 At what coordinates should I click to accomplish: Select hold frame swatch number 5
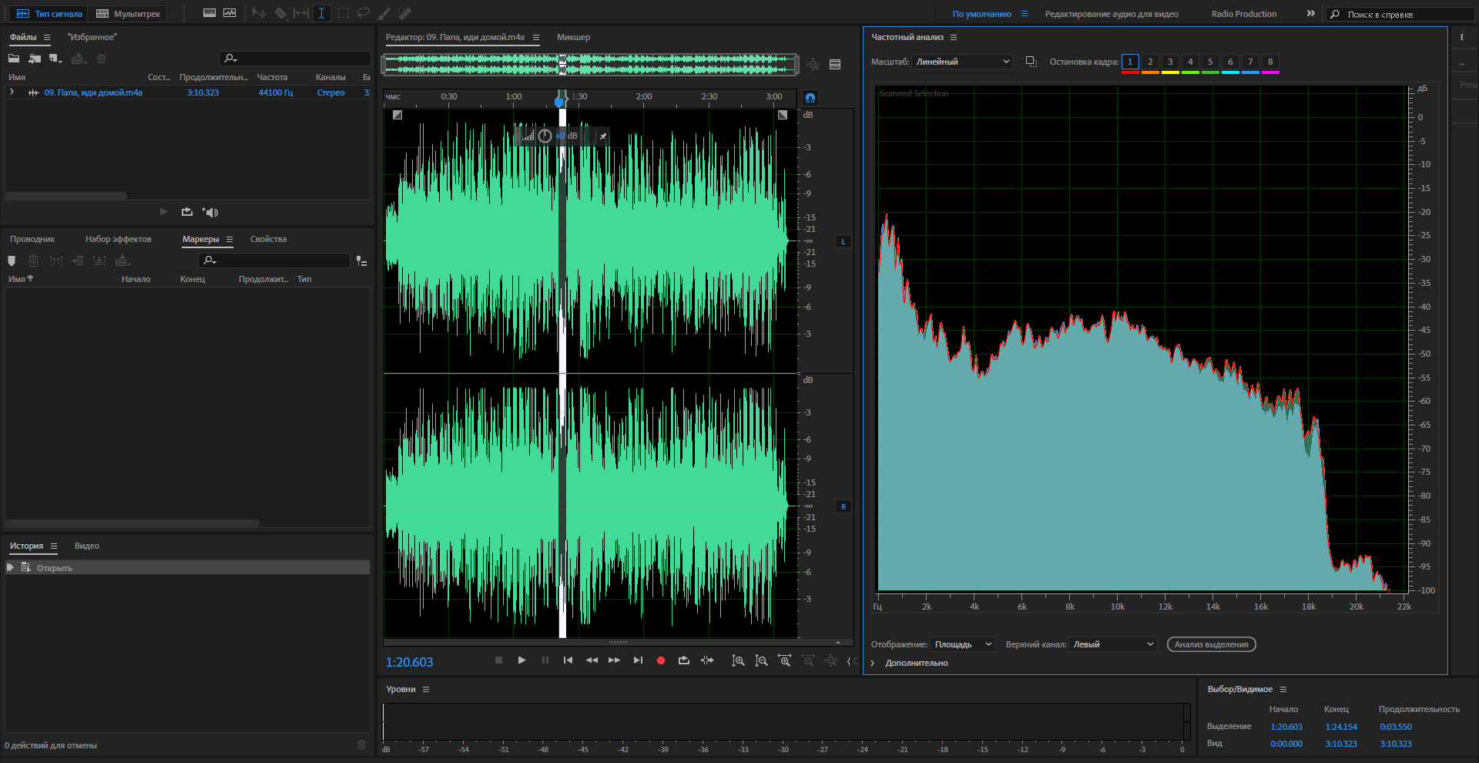click(x=1210, y=62)
